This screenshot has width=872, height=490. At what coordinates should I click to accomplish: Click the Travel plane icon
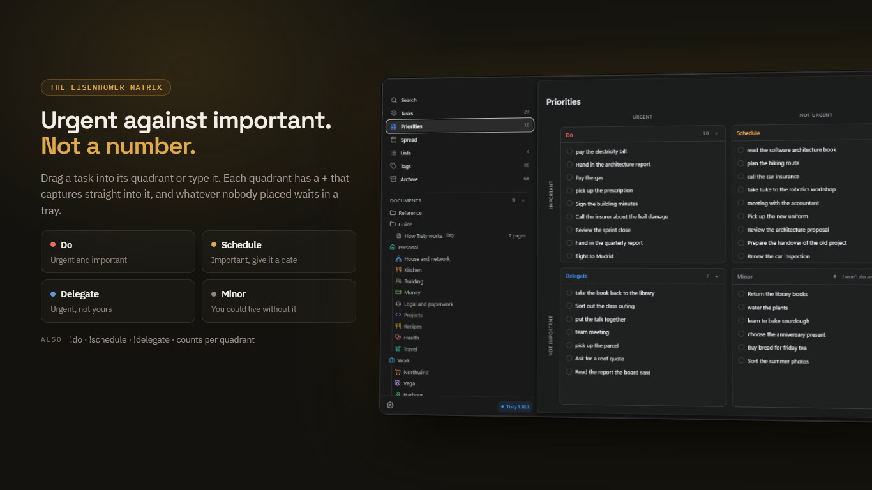point(398,349)
